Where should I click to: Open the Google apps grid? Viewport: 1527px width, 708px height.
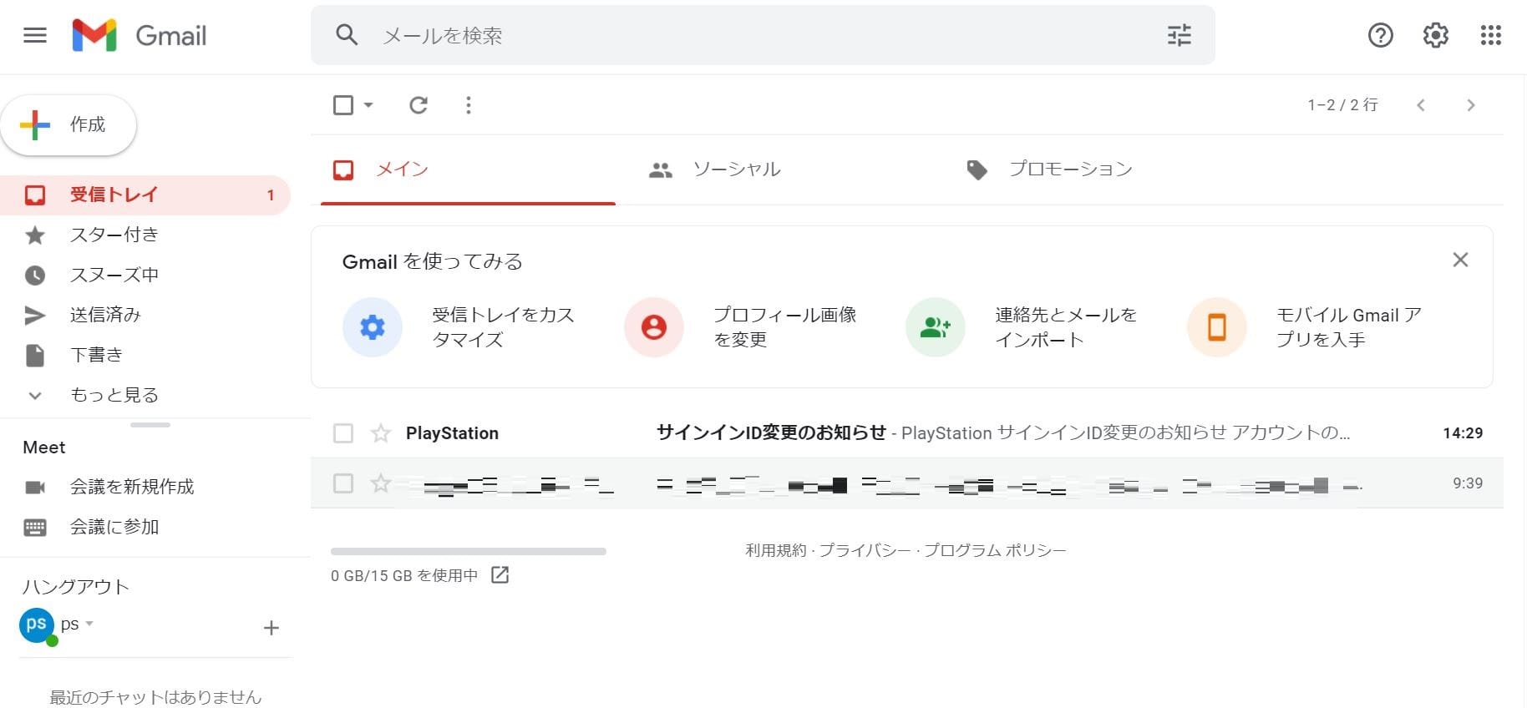pos(1490,35)
